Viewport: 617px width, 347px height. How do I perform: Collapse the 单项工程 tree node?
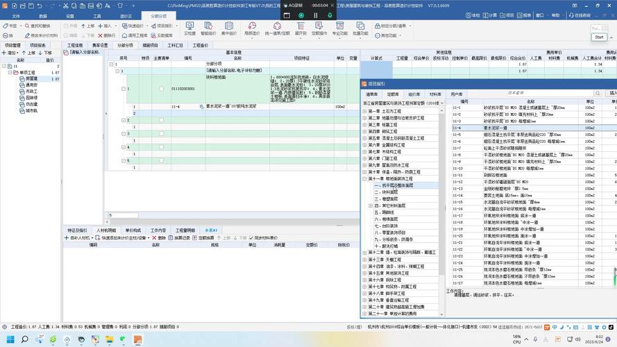10,72
